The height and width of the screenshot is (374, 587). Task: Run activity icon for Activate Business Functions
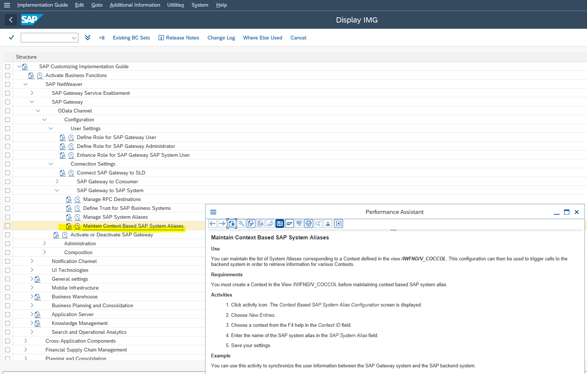(x=40, y=75)
